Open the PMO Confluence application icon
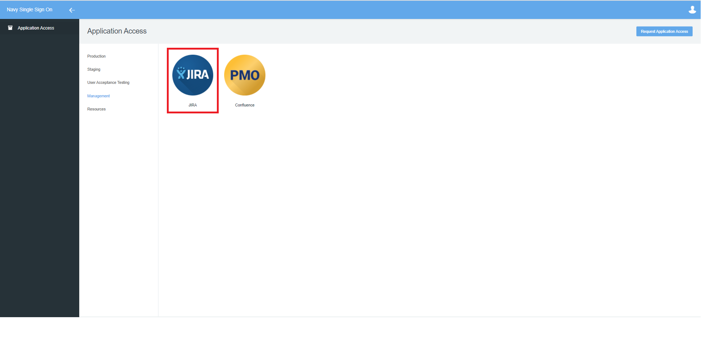Viewport: 701px width, 358px height. coord(245,75)
